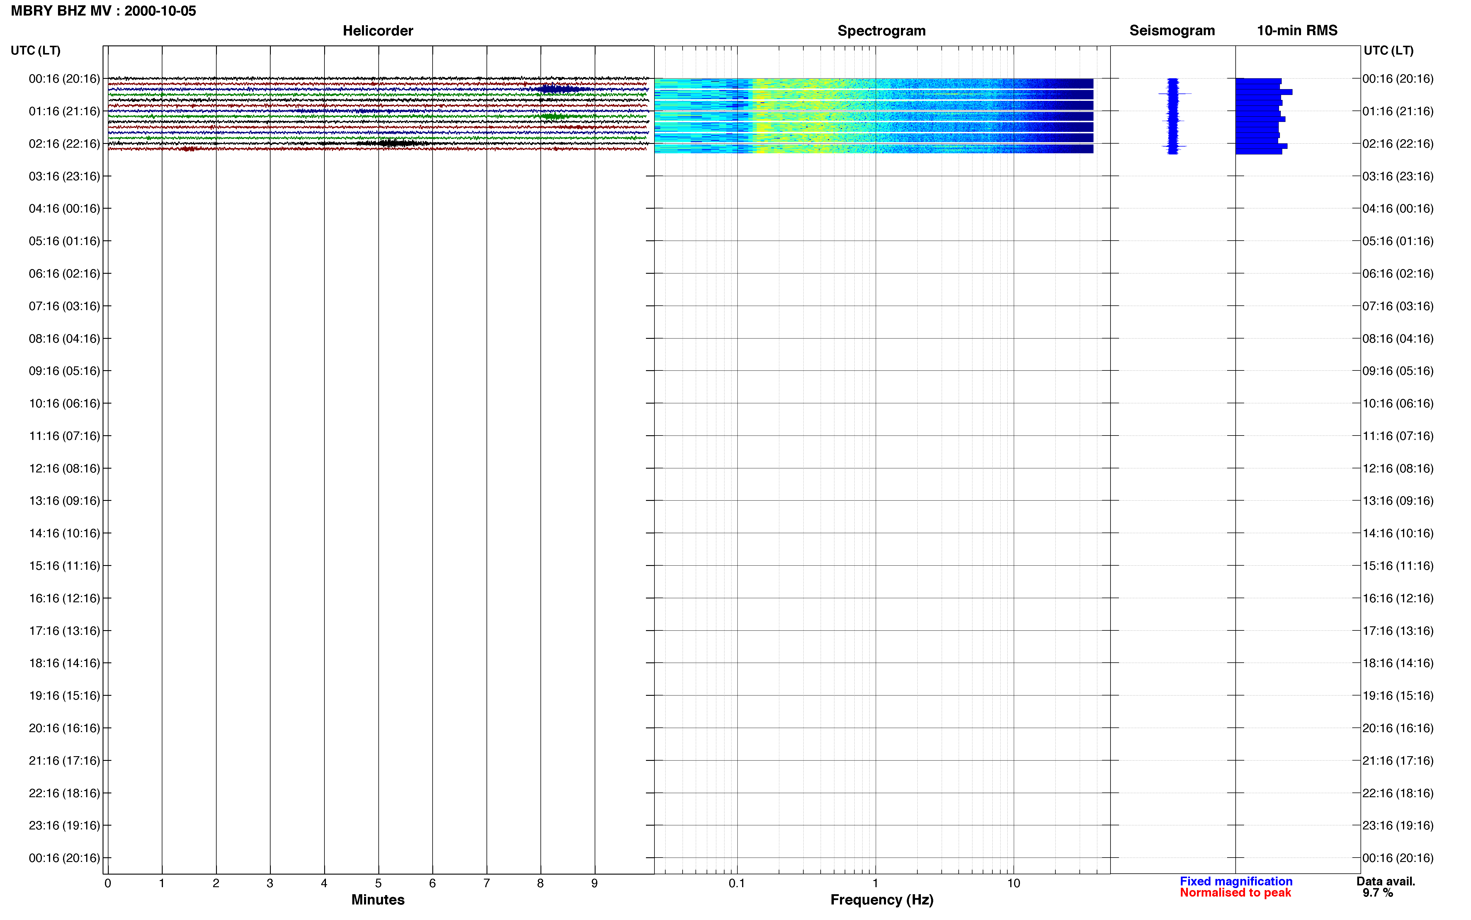Select the Spectrogram panel heading

(x=882, y=30)
